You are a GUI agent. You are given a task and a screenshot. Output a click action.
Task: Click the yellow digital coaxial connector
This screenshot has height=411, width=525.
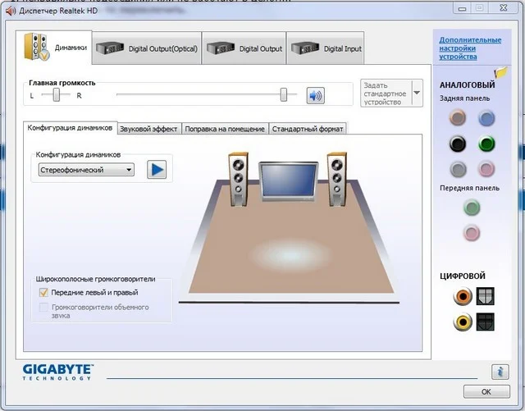click(463, 322)
